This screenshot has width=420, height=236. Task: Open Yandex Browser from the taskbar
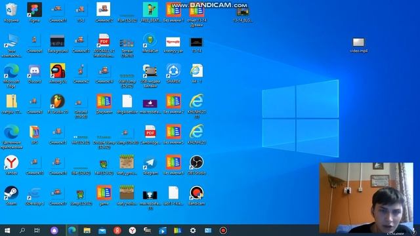133,230
